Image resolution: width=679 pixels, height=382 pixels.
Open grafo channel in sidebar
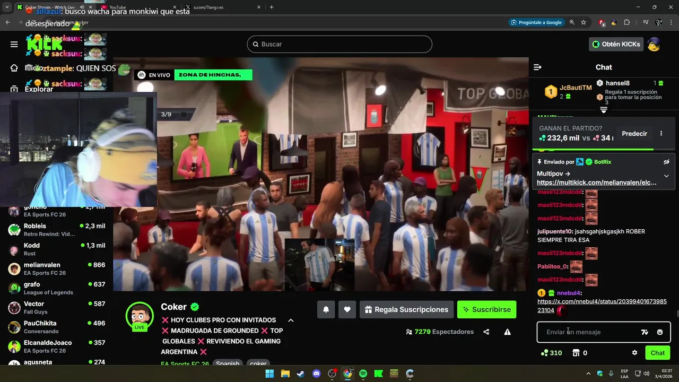[56, 288]
